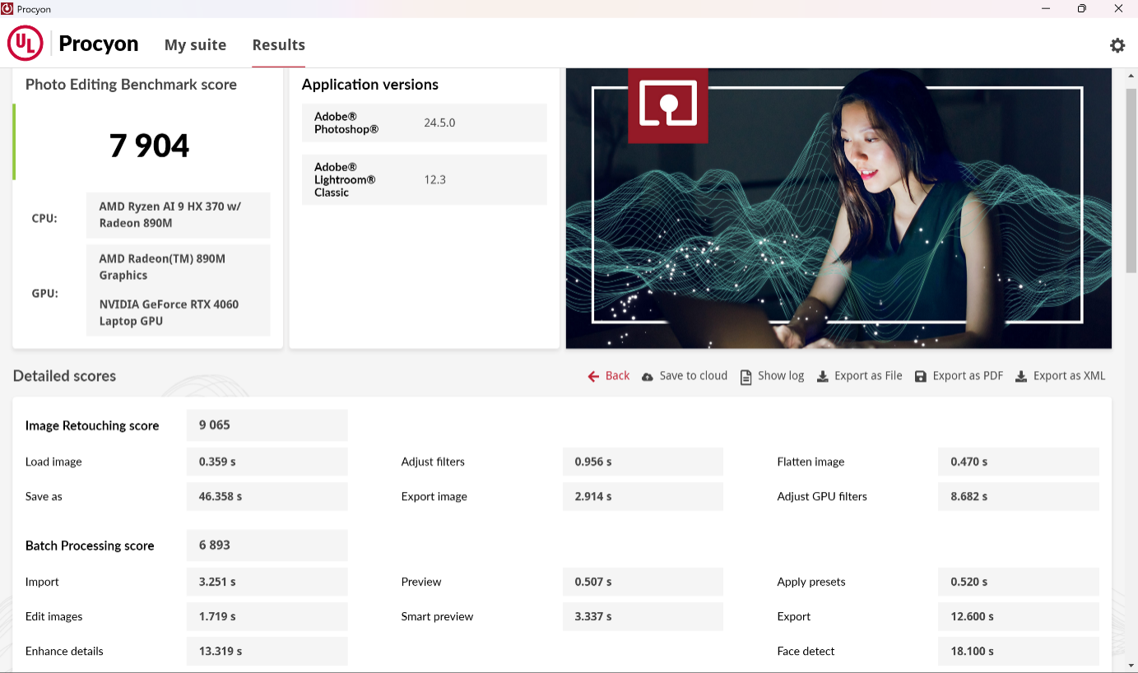Image resolution: width=1138 pixels, height=673 pixels.
Task: Click the red Back arrow icon
Action: (593, 376)
